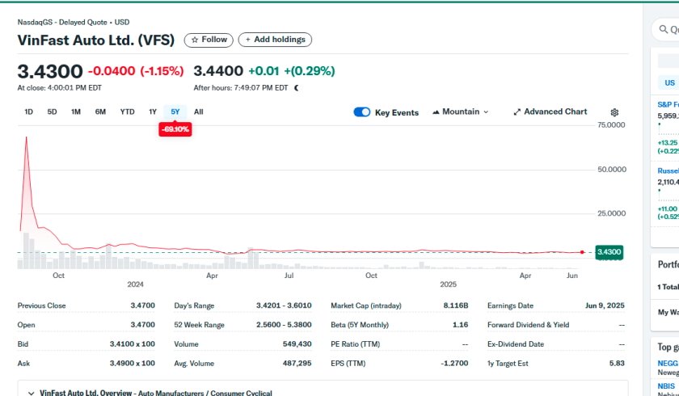Click the after-hours moon icon
This screenshot has width=679, height=396.
click(x=297, y=88)
